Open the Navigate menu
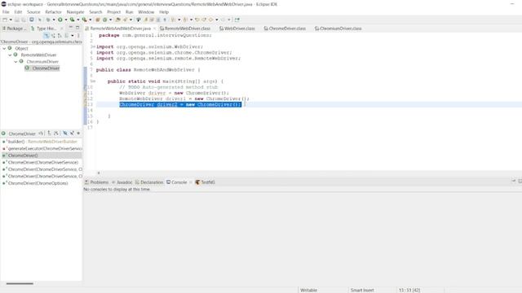This screenshot has height=293, width=522. (75, 12)
